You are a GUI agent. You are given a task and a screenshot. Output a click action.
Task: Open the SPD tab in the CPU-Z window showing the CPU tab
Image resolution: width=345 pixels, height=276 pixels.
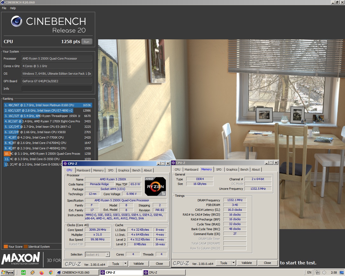[x=111, y=170]
